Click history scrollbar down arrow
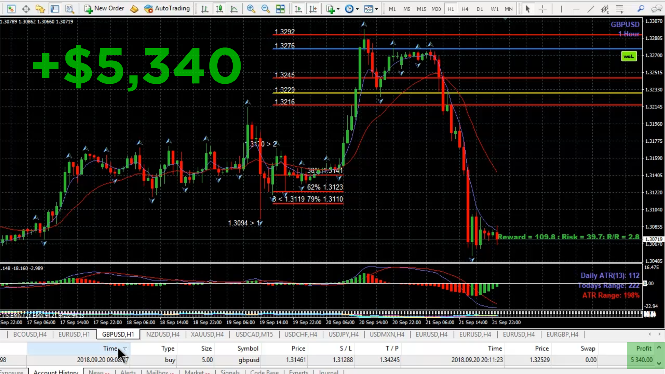 [x=659, y=363]
